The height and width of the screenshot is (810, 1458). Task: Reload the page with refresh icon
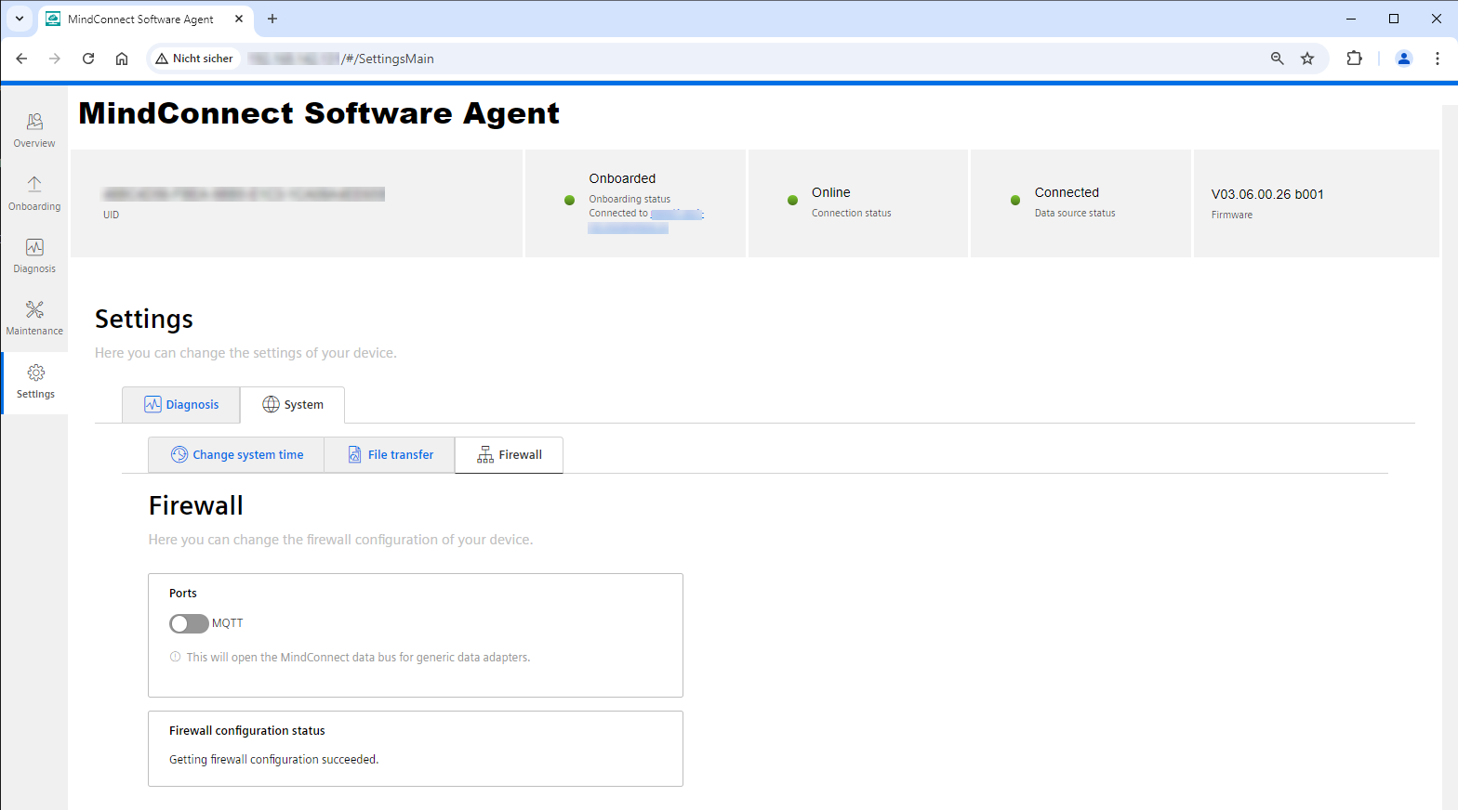click(x=88, y=59)
